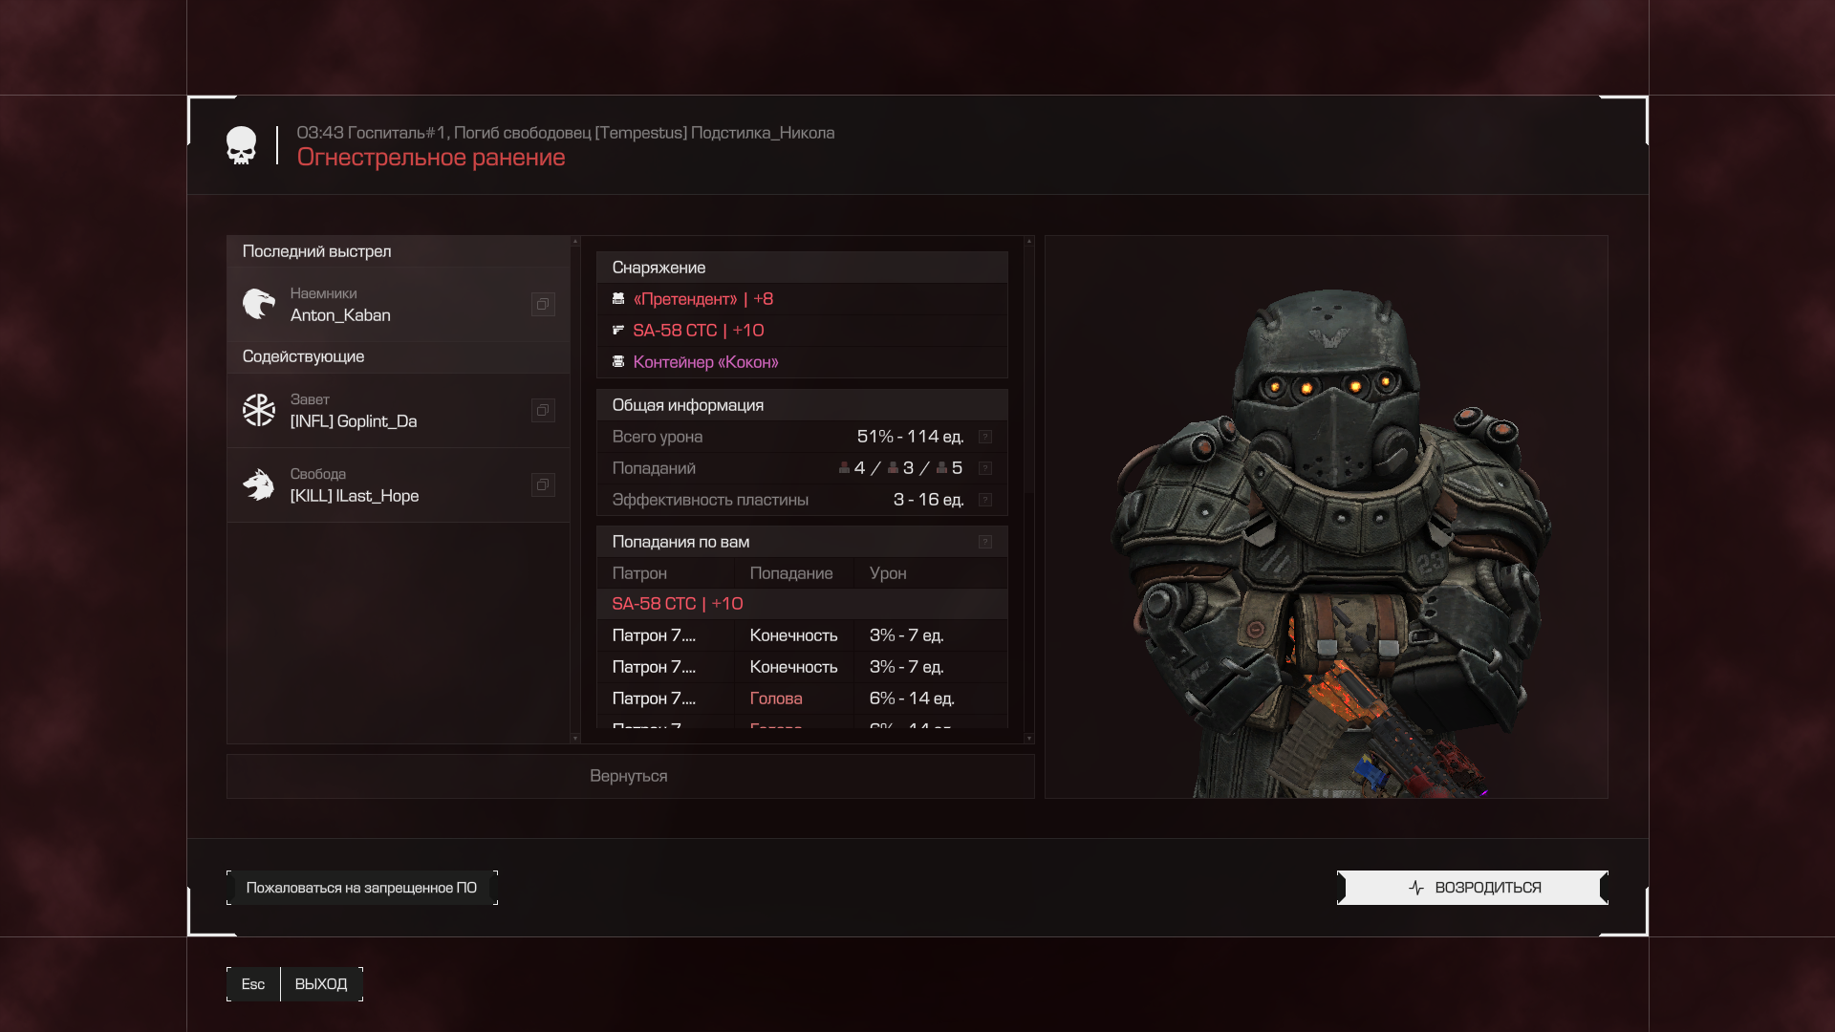Image resolution: width=1835 pixels, height=1032 pixels.
Task: Open SA-58 СТС | +10 weapon in Снаряжение
Action: 802,331
